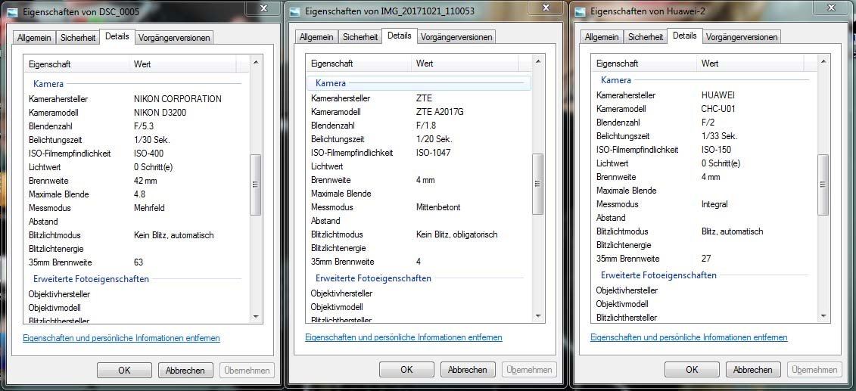
Task: Click Wert column header in DSC_0005 window
Action: [x=183, y=64]
